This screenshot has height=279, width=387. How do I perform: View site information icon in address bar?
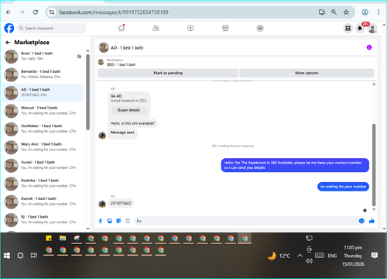[52, 12]
